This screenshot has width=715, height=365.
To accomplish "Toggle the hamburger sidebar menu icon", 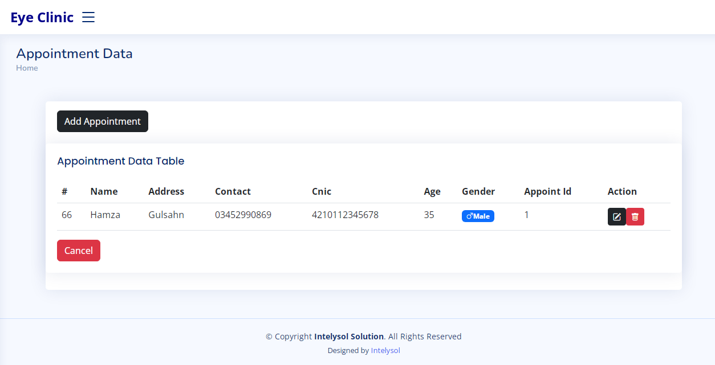I will tap(88, 17).
